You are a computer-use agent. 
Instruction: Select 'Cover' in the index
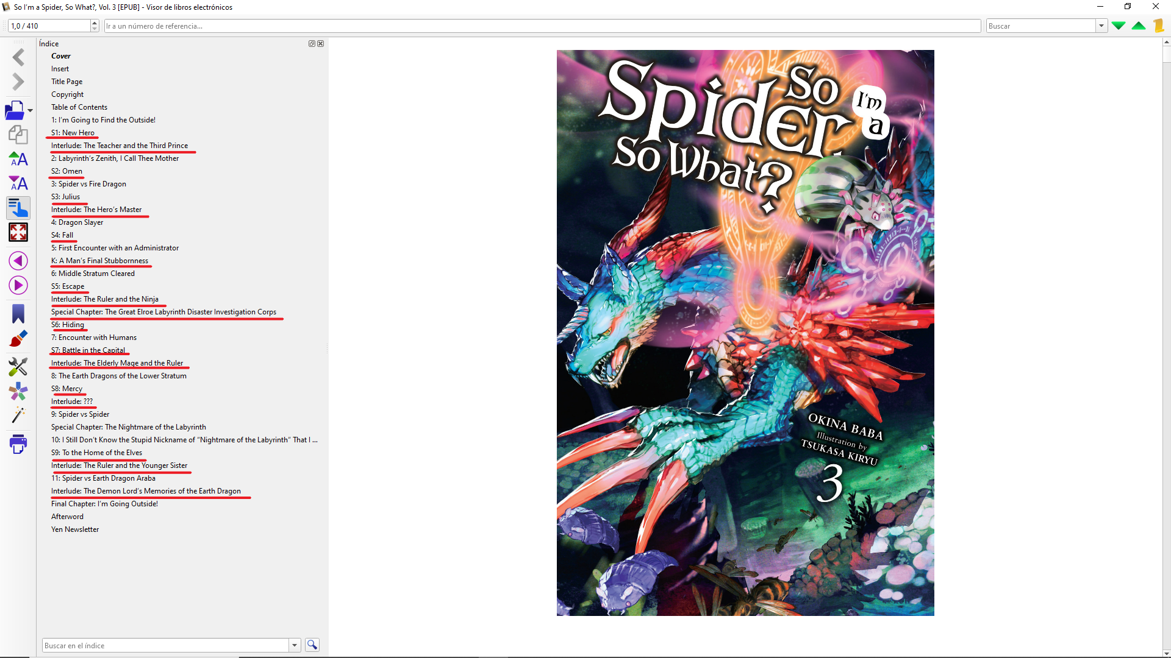(x=61, y=56)
